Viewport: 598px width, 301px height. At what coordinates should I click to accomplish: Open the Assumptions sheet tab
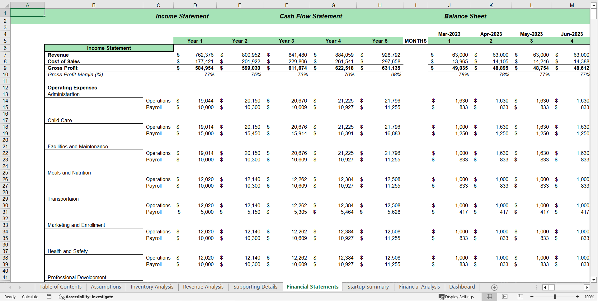coord(106,287)
